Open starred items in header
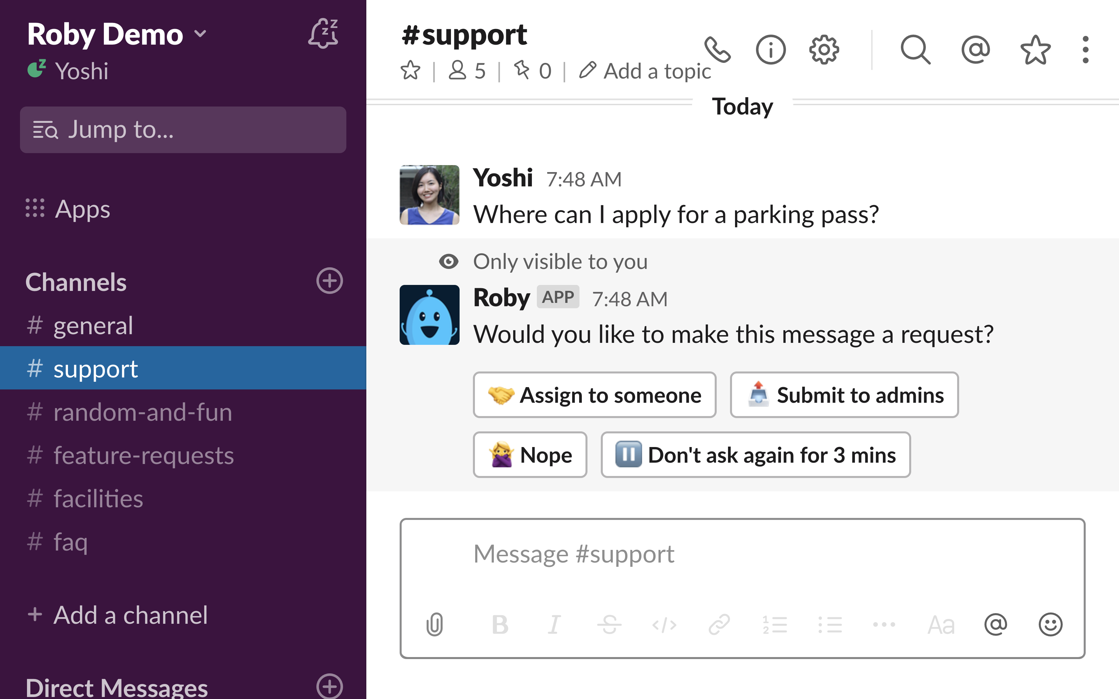1119x699 pixels. 1035,50
